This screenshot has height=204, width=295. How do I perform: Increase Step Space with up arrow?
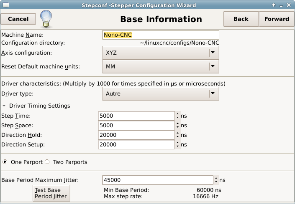click(177, 123)
